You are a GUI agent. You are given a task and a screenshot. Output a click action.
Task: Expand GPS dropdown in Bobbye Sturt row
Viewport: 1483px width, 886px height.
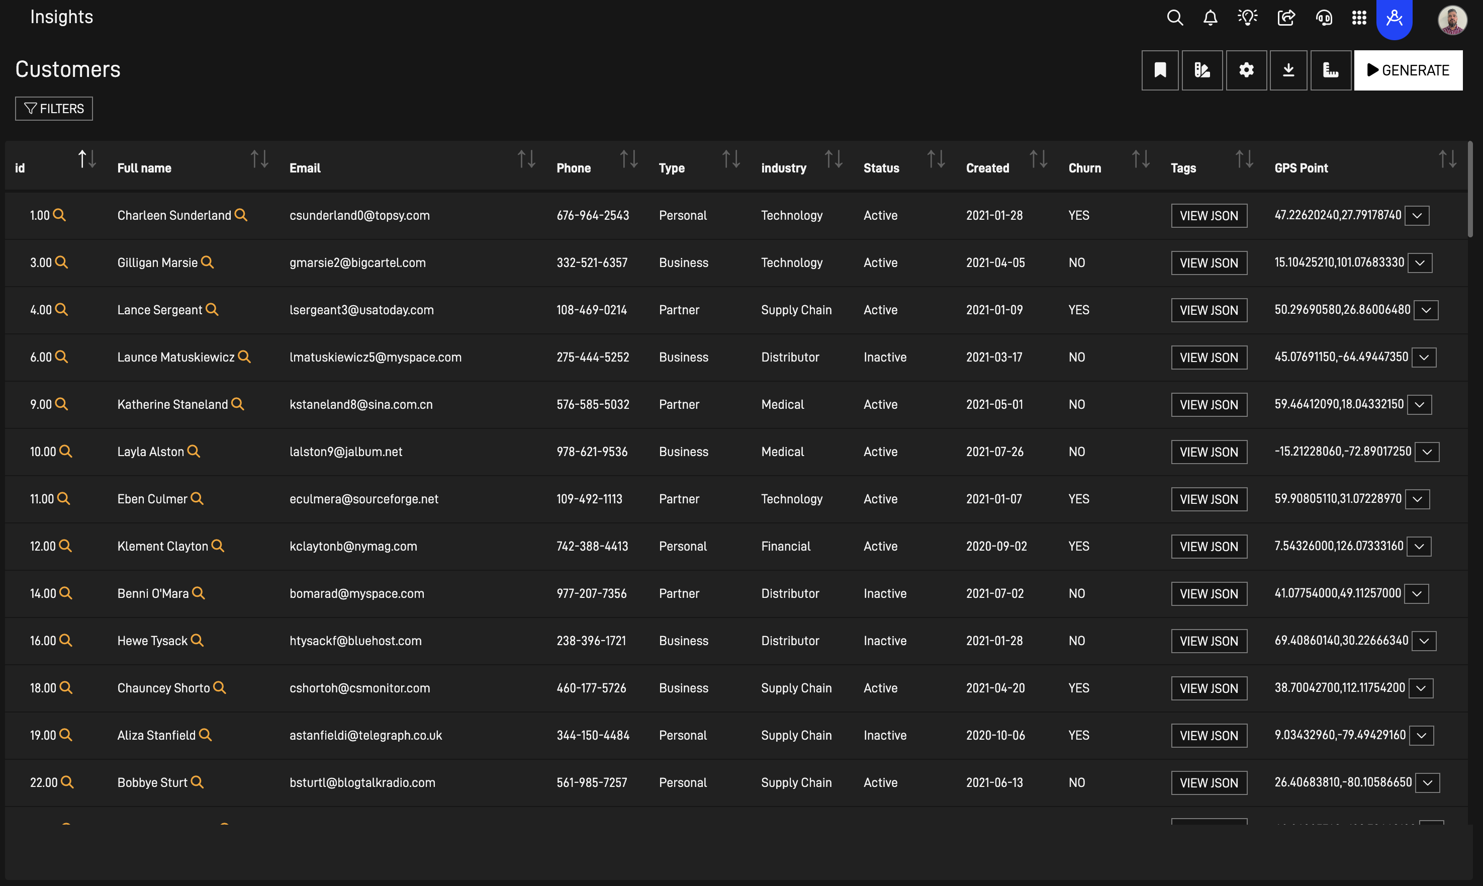(1428, 783)
